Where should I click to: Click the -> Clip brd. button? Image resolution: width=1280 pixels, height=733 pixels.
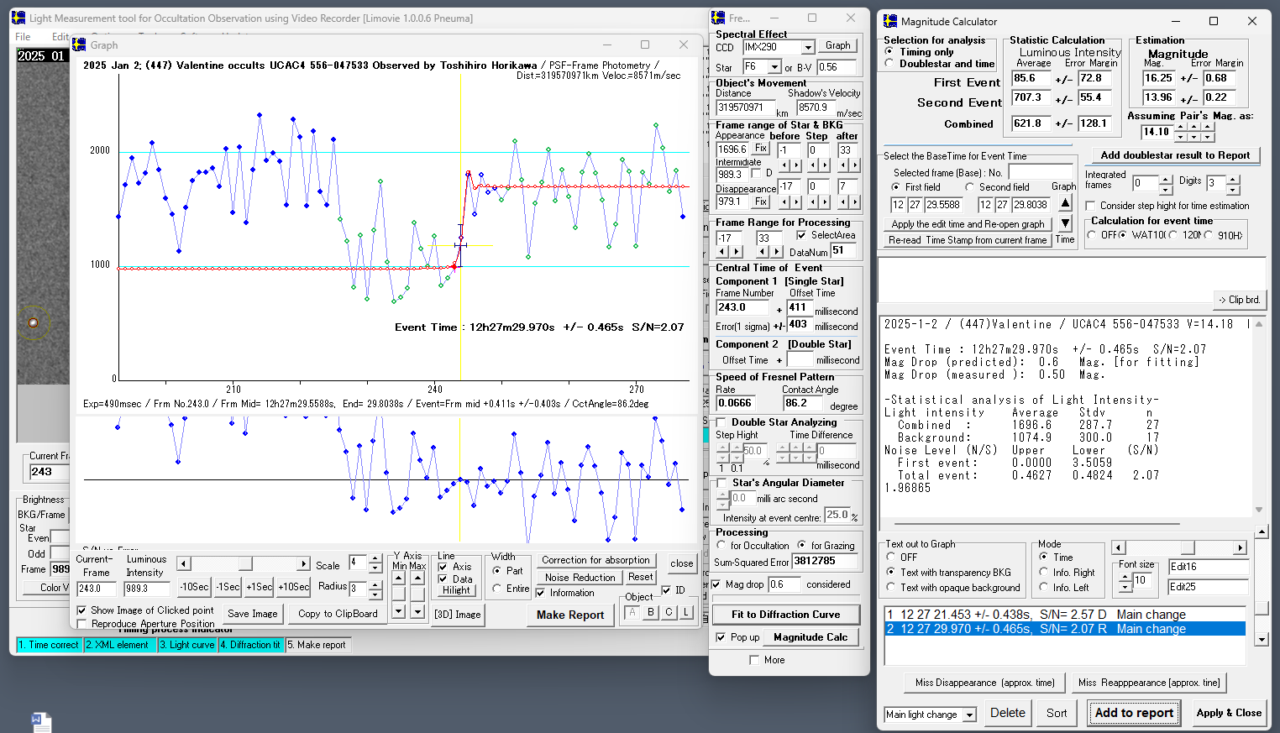[1239, 300]
